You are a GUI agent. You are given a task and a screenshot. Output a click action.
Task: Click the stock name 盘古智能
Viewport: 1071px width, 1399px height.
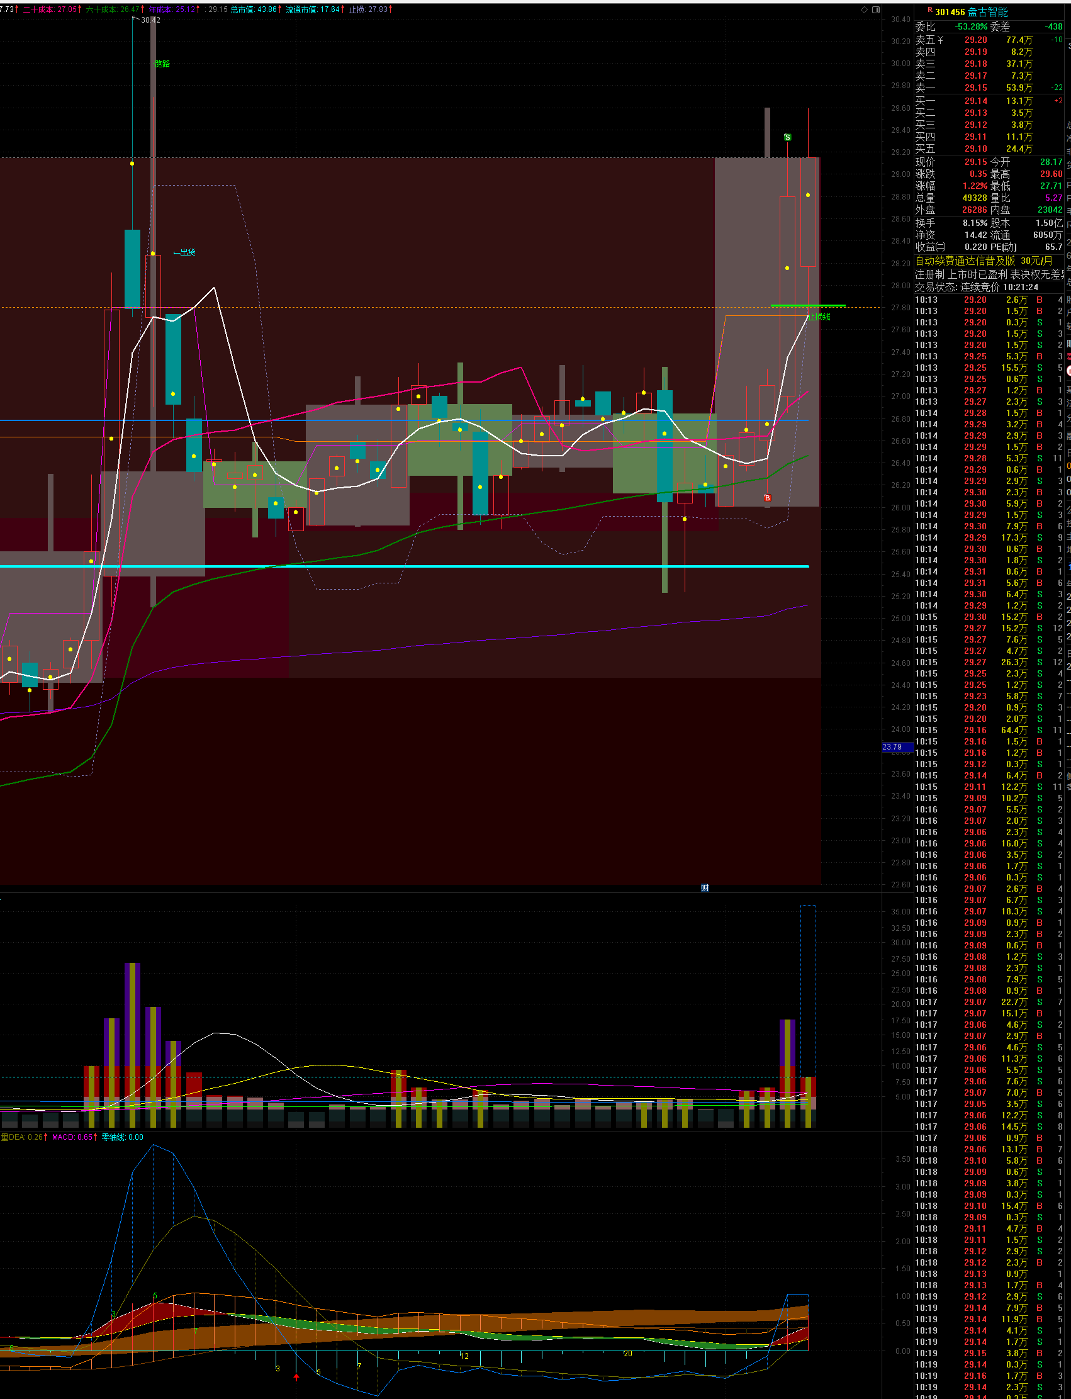987,12
